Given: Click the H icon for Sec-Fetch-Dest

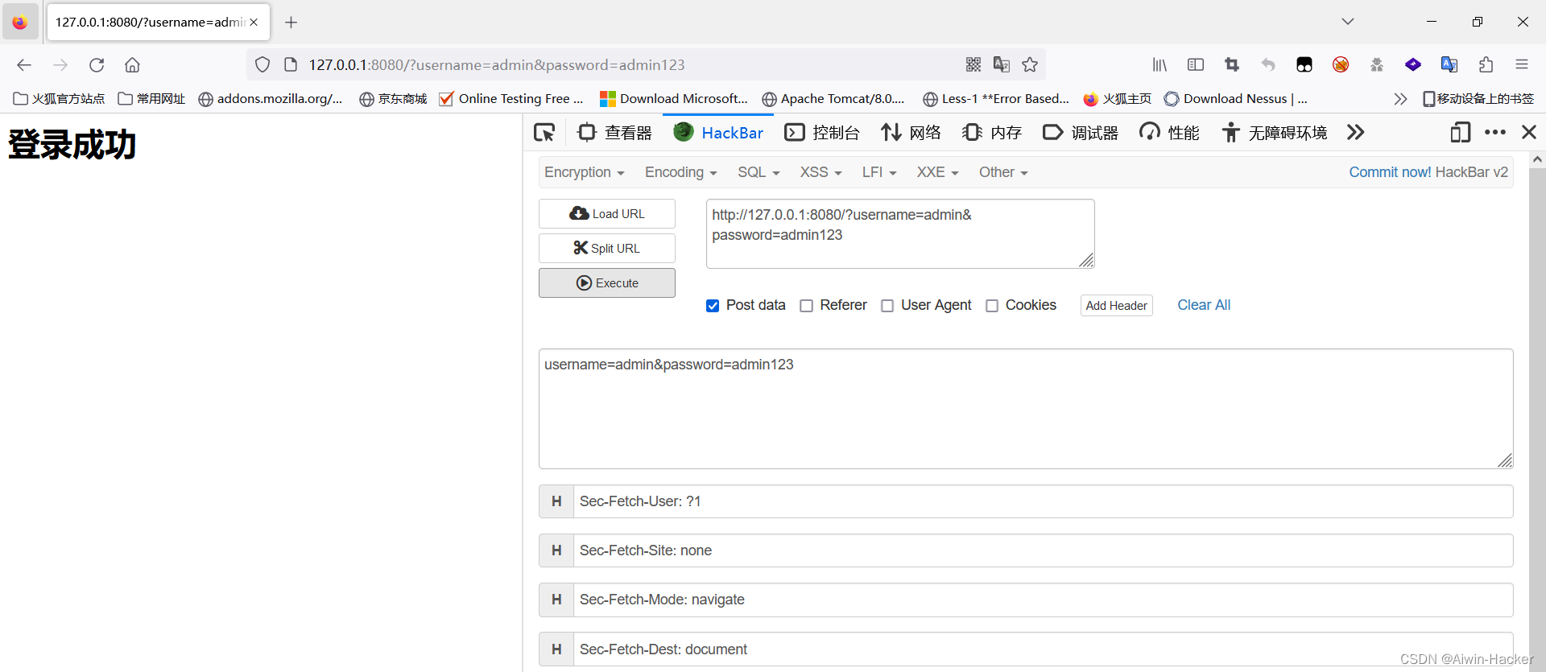Looking at the screenshot, I should point(556,649).
